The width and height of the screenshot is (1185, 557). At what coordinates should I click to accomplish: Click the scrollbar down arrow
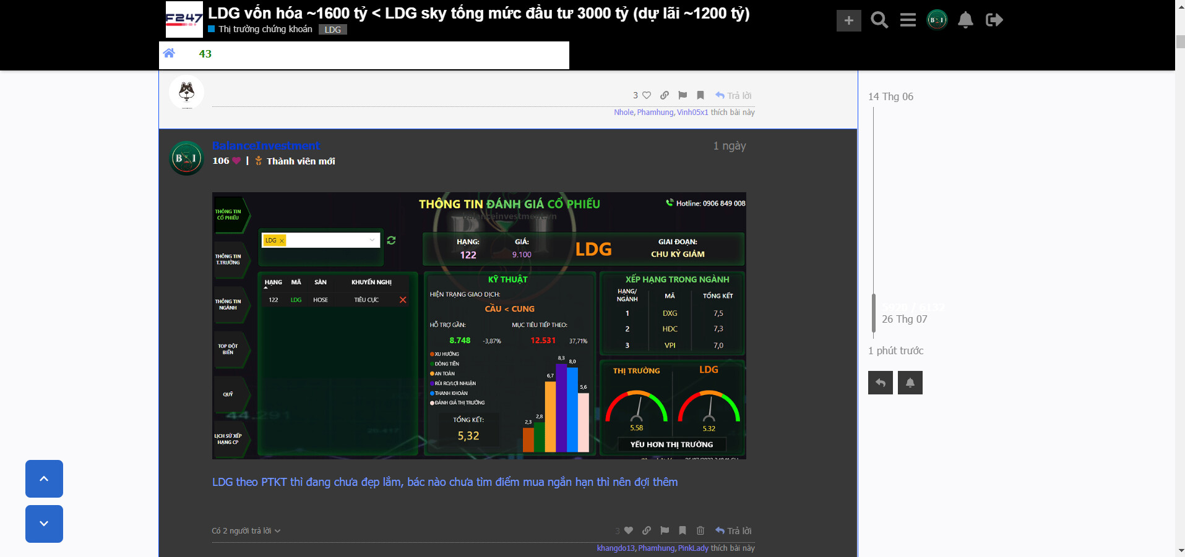(1180, 551)
